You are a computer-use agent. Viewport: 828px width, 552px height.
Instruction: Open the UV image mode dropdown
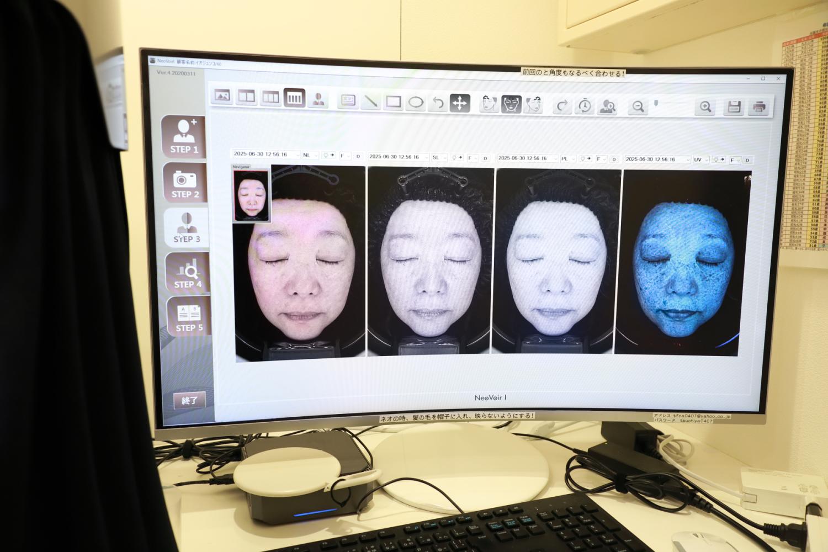(700, 160)
